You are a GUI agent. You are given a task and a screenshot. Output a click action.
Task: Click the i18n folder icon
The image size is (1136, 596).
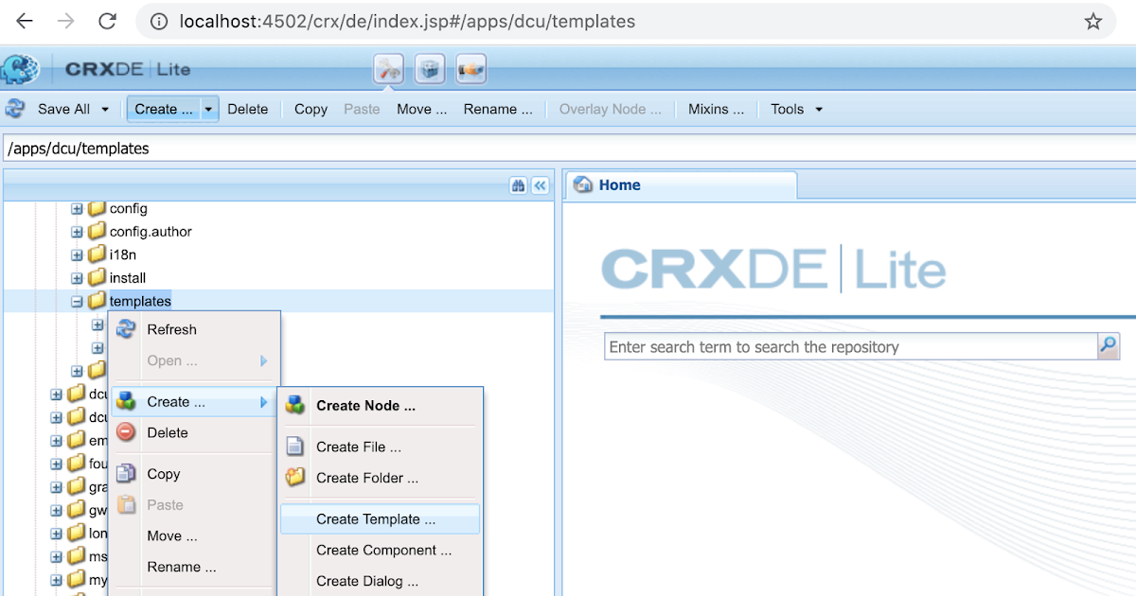pos(97,254)
